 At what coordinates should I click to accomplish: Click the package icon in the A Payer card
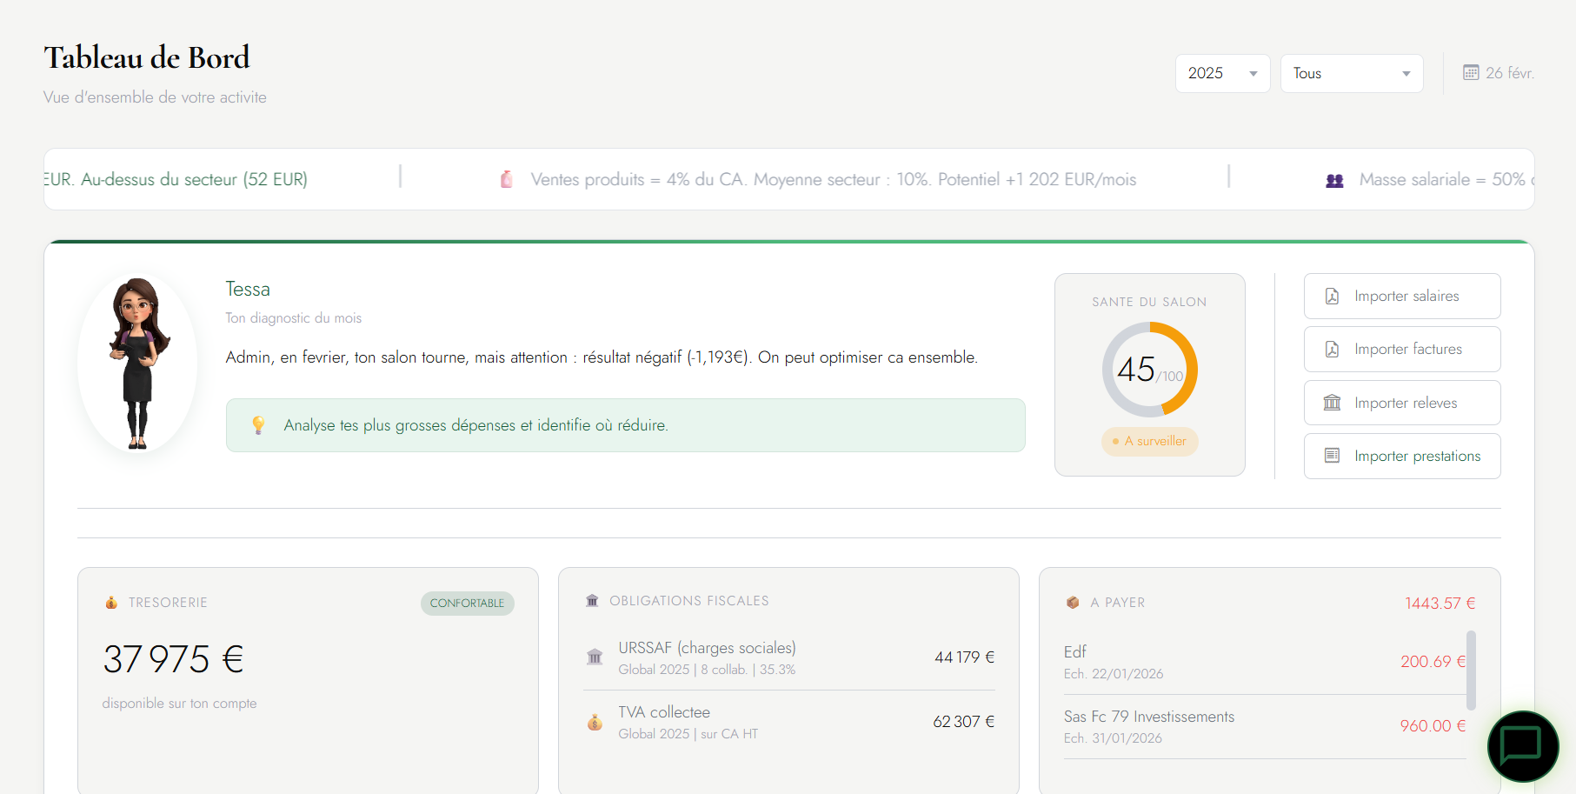(1073, 602)
